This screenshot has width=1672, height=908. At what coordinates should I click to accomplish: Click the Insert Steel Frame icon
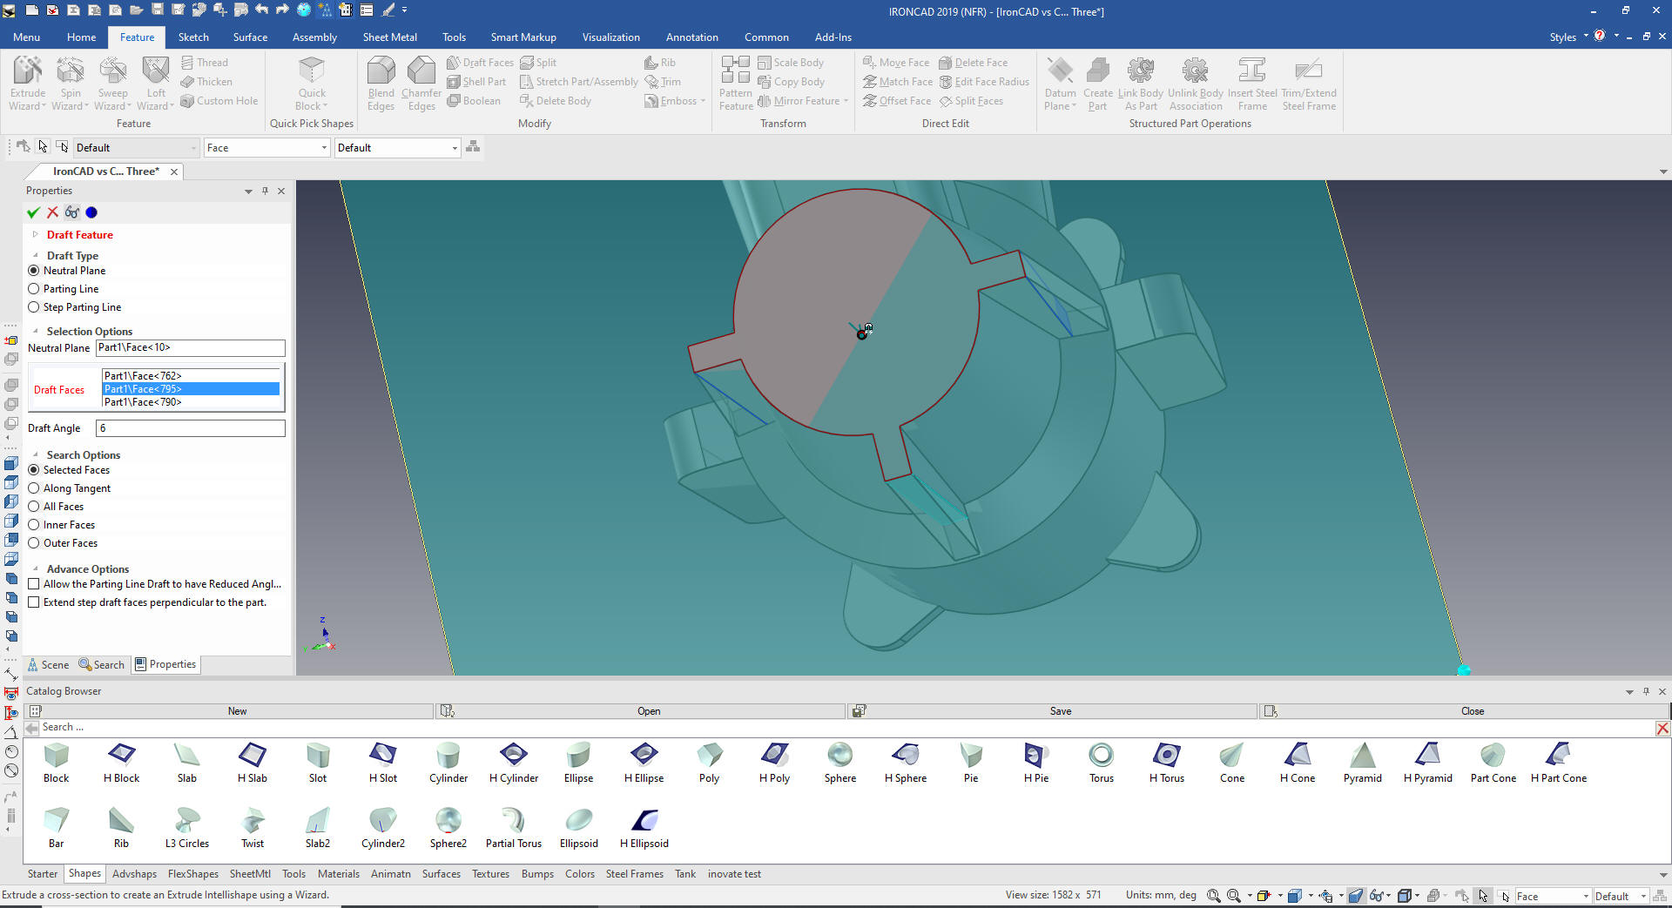coord(1251,71)
